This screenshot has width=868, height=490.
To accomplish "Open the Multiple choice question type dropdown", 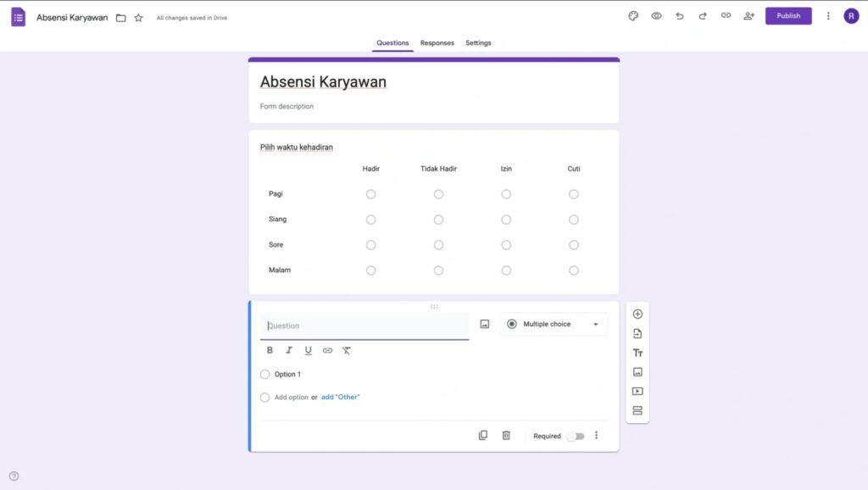I will coord(554,325).
